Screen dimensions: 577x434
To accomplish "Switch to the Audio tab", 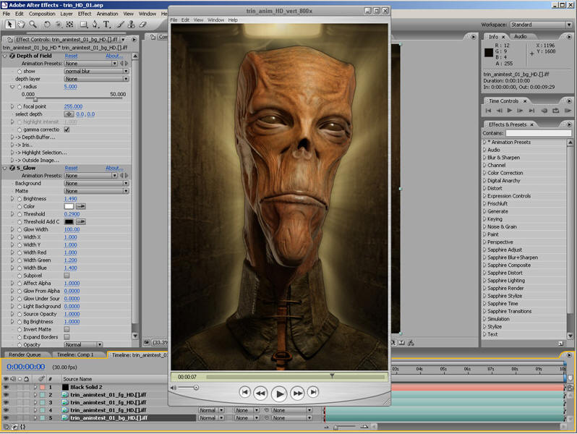I will coord(520,36).
